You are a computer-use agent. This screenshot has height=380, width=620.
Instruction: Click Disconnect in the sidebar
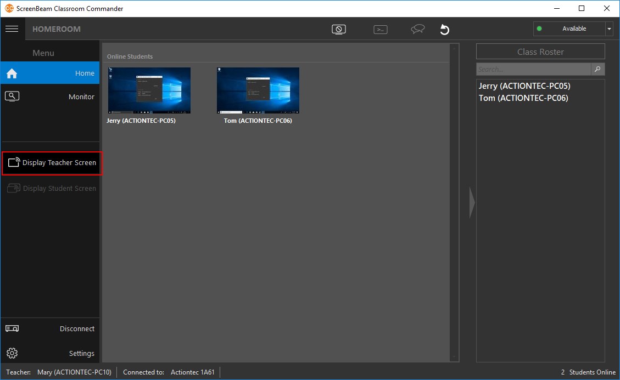(x=50, y=328)
